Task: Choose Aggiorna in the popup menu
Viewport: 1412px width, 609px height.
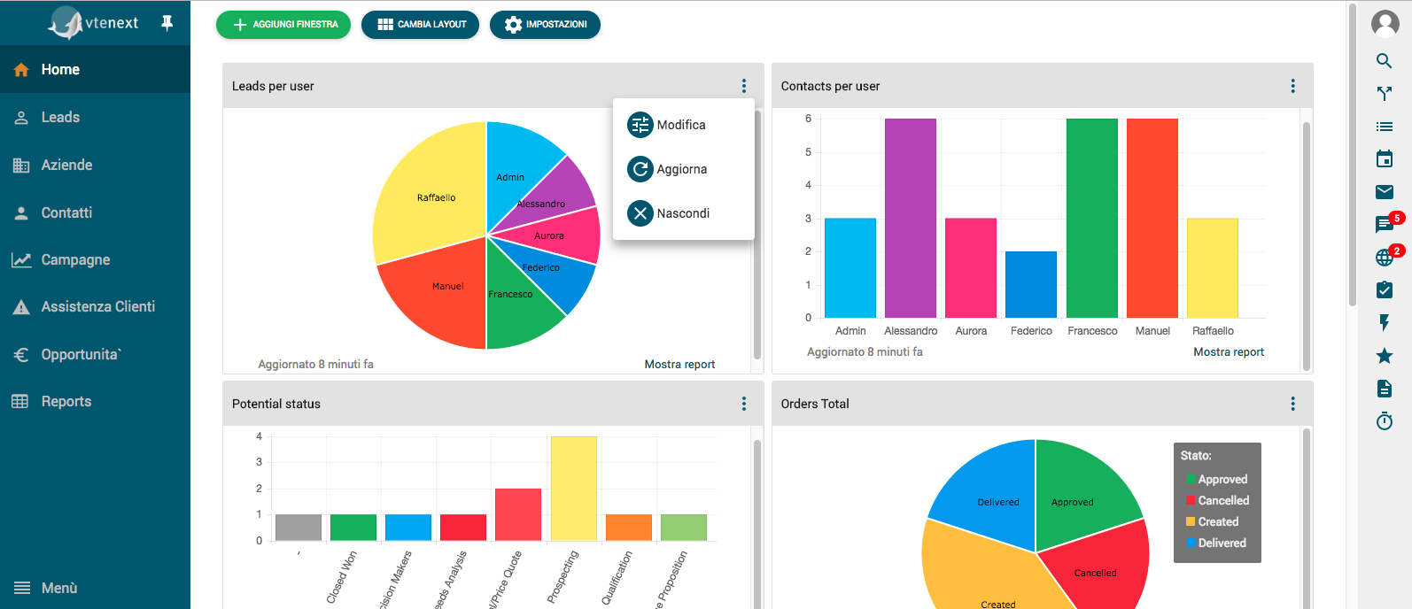Action: [x=683, y=169]
